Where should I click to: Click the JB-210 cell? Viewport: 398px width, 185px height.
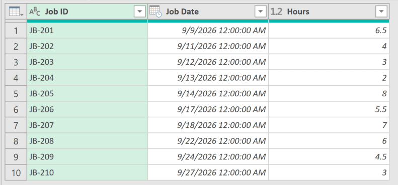[88, 172]
